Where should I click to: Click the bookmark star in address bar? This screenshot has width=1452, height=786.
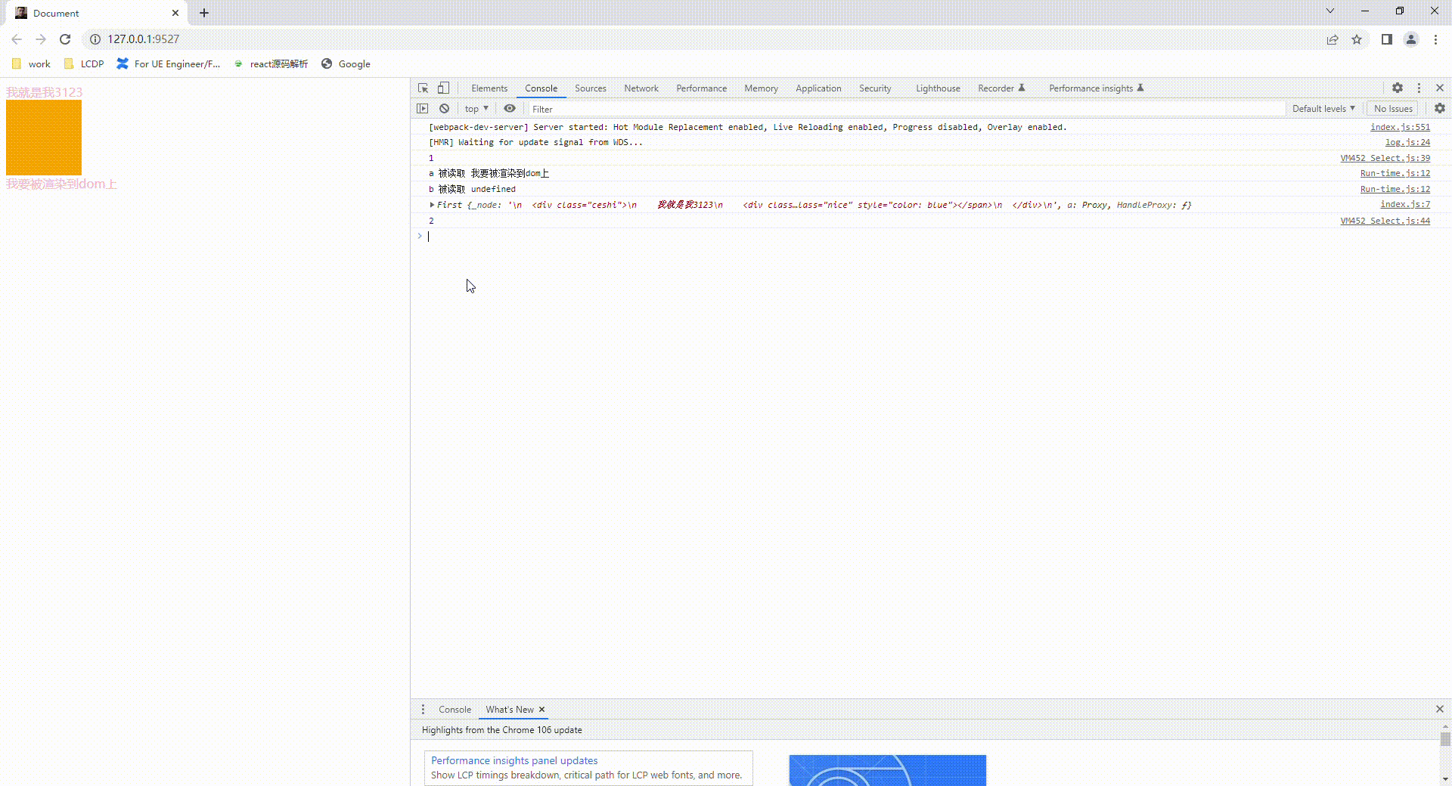tap(1357, 39)
